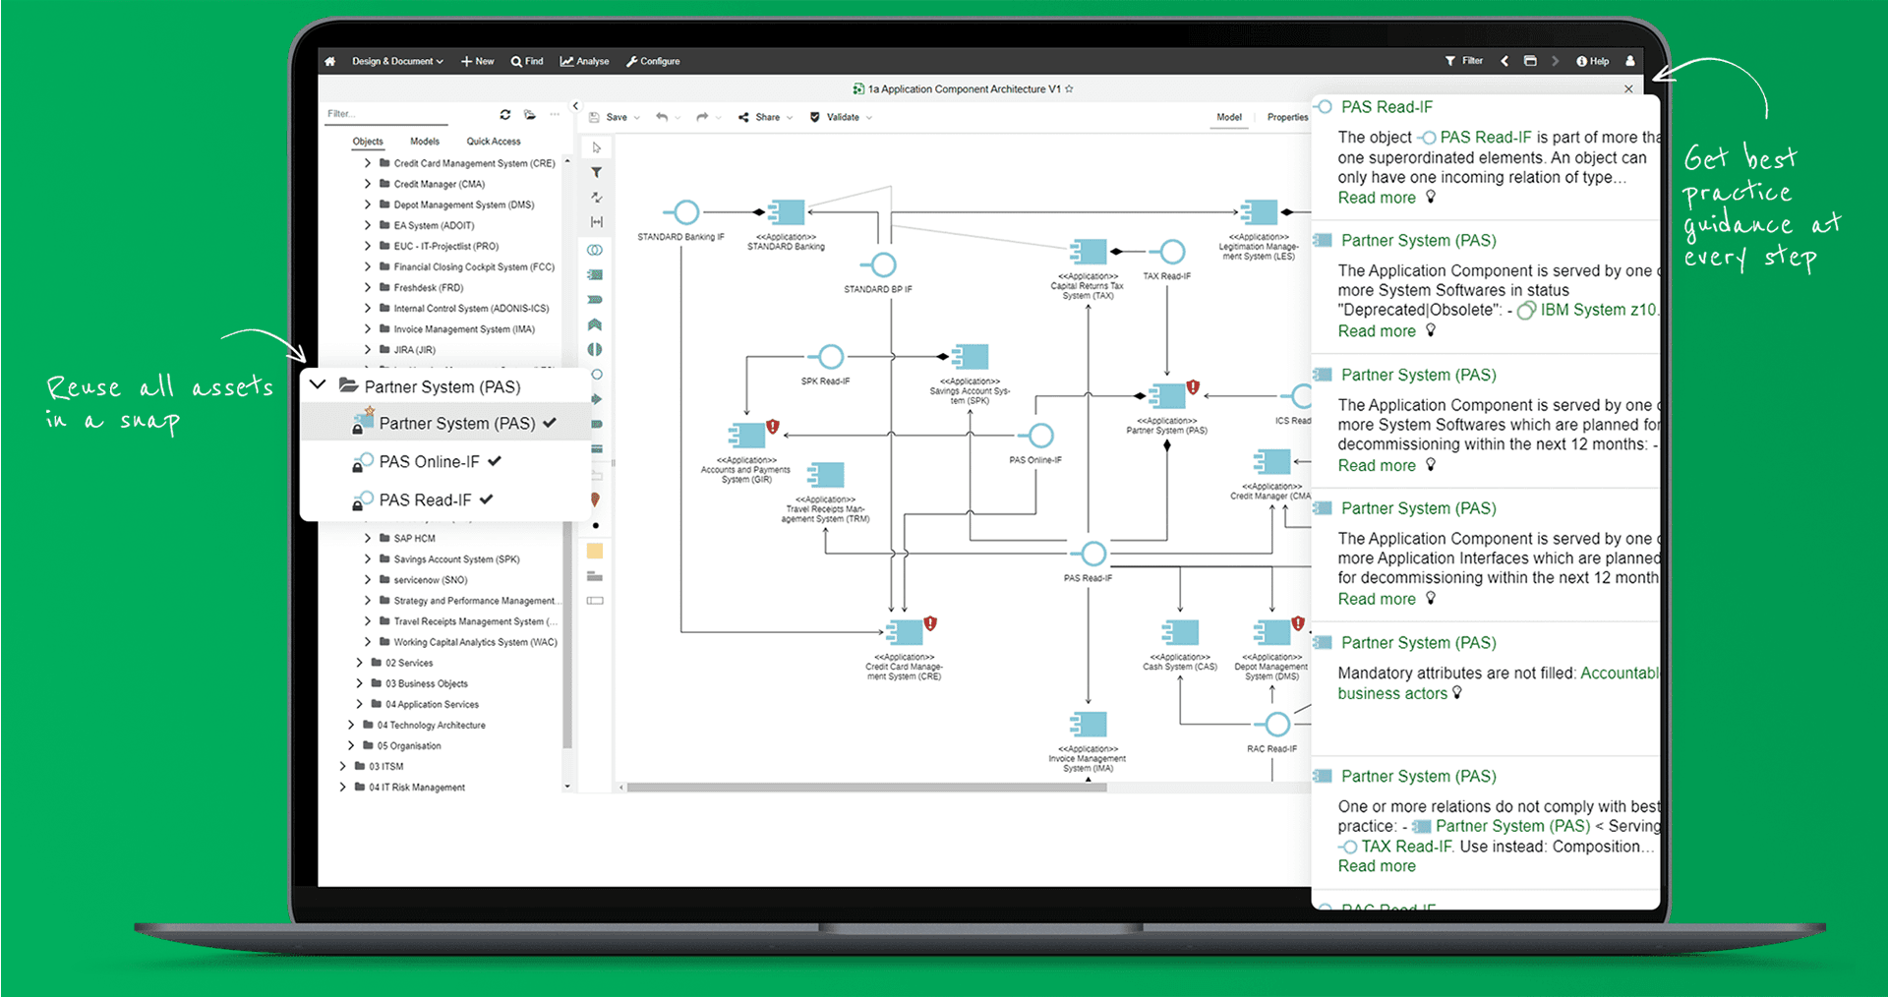Open the folder icon next to refresh
Viewport: 1888px width, 997px height.
click(x=530, y=114)
